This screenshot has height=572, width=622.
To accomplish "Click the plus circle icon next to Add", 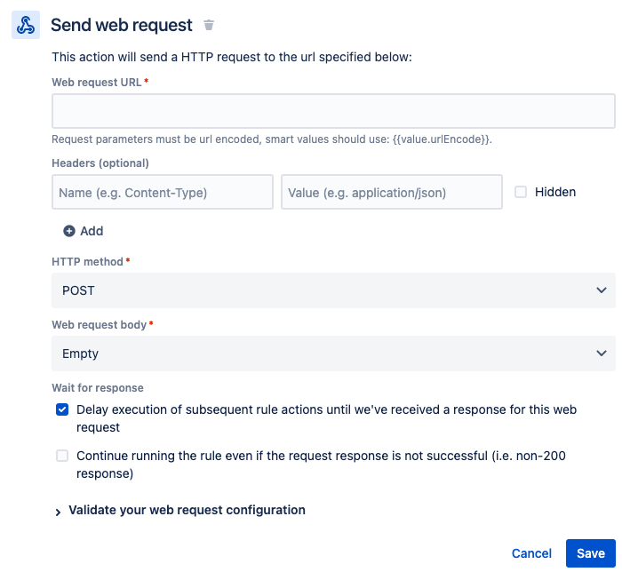I will tap(69, 231).
